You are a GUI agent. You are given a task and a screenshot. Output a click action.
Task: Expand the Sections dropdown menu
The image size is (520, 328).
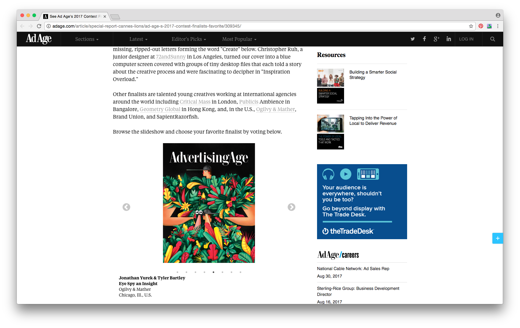click(87, 39)
